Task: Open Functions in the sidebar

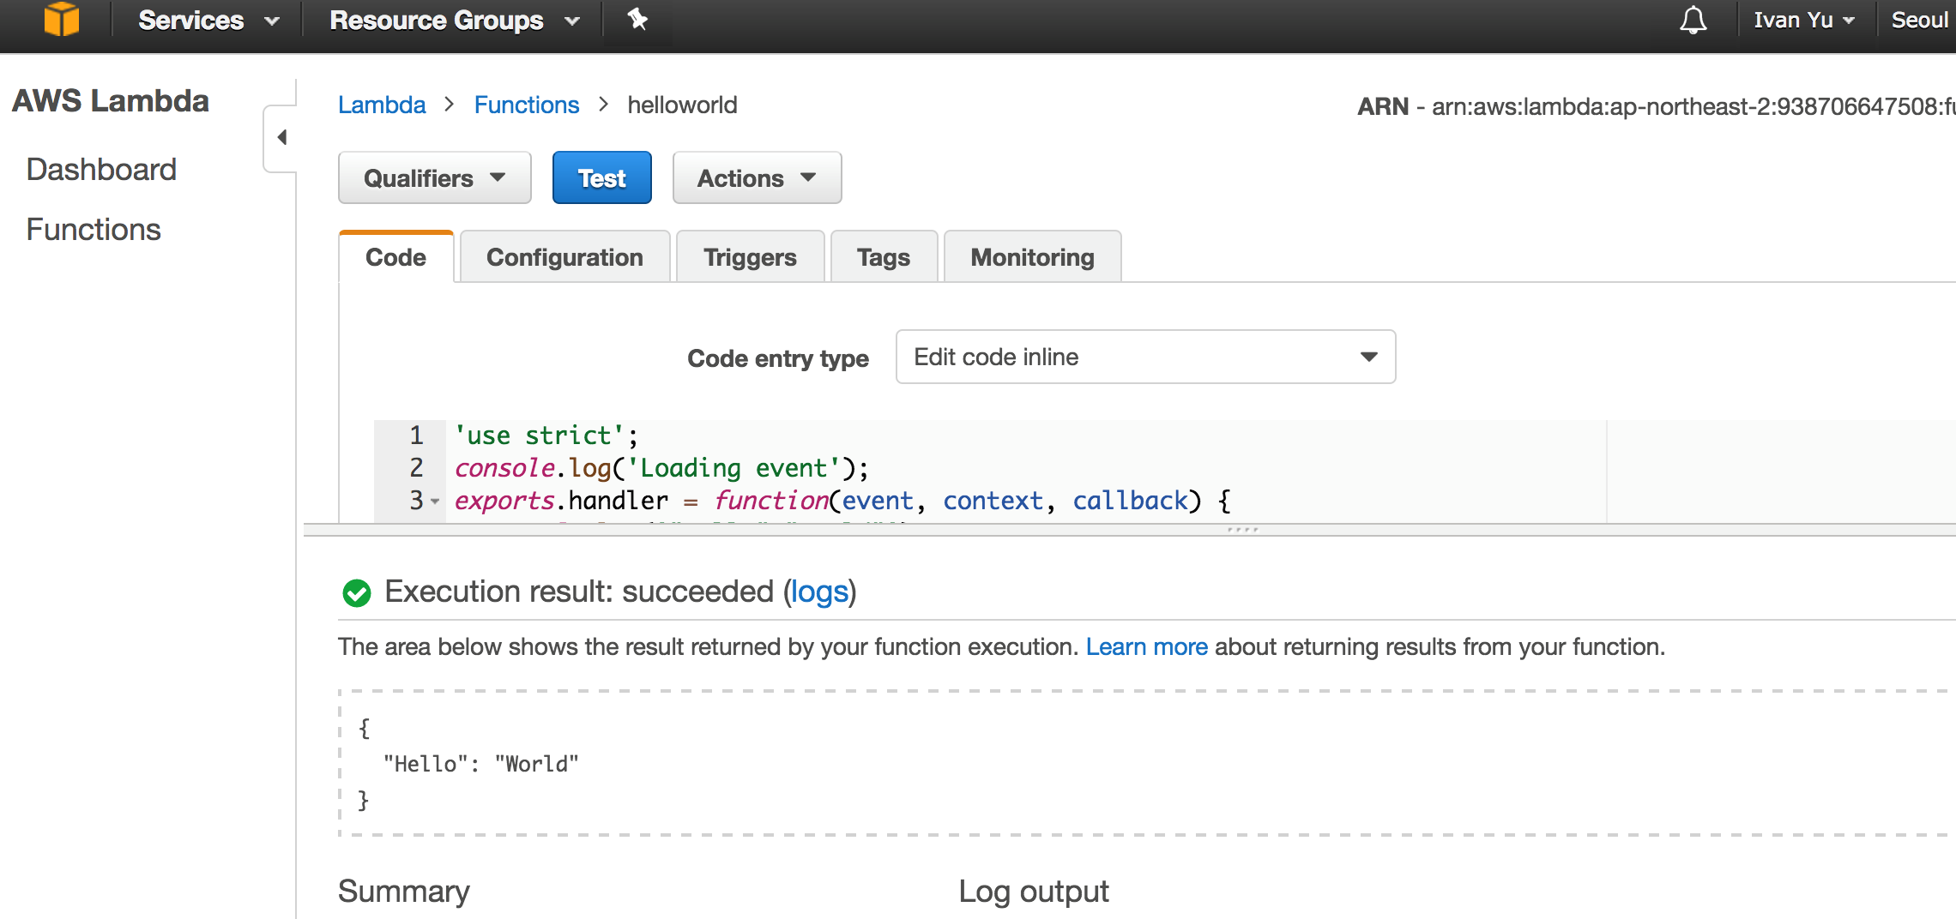Action: click(x=94, y=230)
